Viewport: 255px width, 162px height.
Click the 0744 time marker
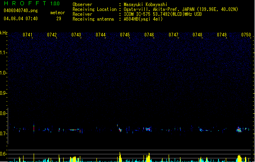click(101, 35)
